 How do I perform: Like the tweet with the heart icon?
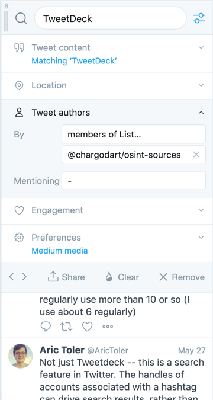click(87, 327)
